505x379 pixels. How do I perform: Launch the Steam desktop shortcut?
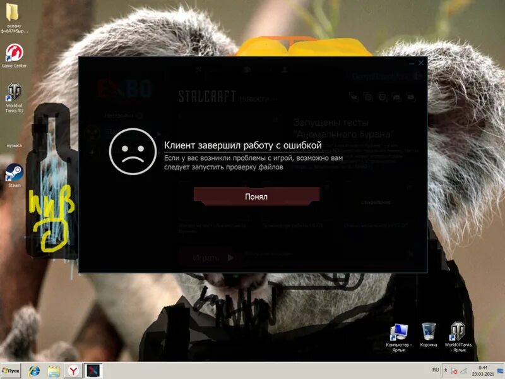click(14, 175)
